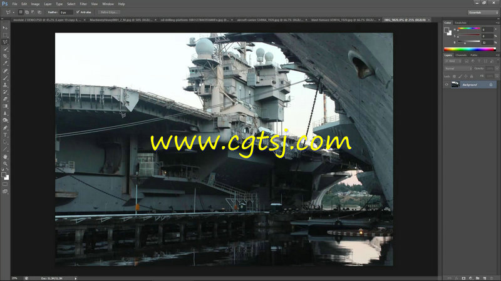This screenshot has height=281, width=501.
Task: Select the Brush tool
Action: tap(5, 77)
